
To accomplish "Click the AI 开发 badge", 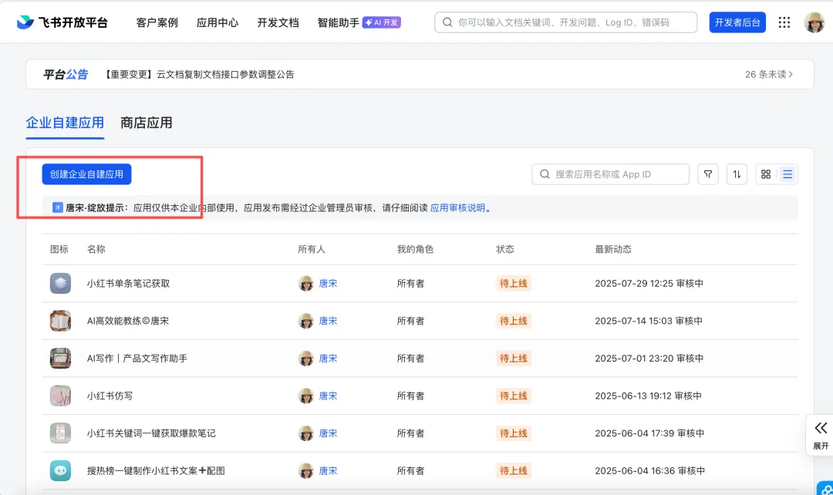I will 382,22.
